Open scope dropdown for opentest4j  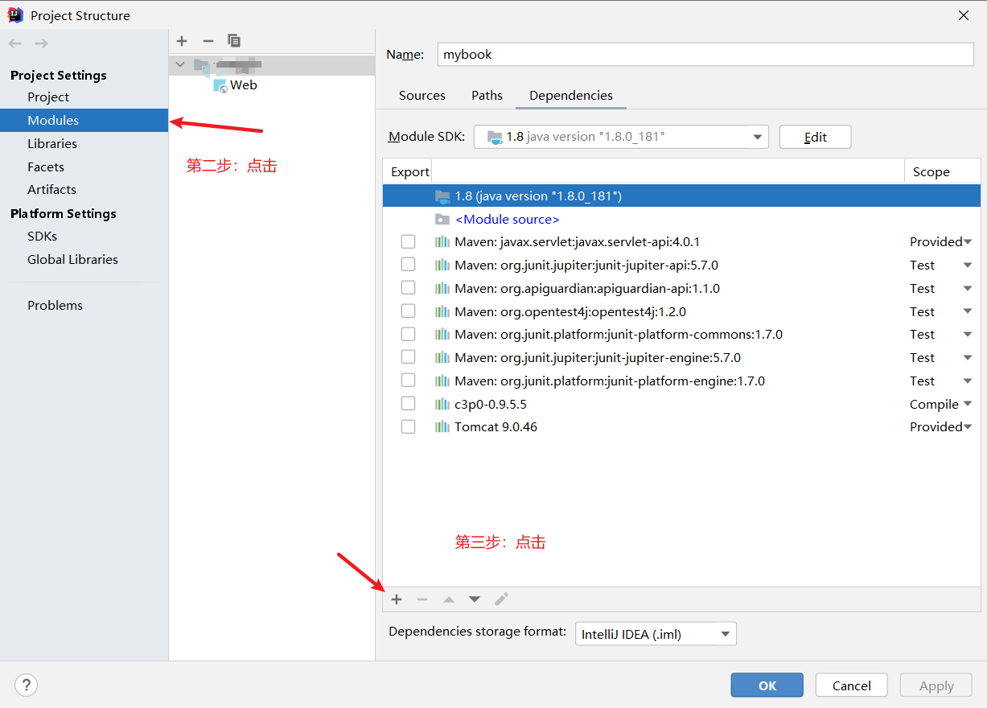pos(967,311)
